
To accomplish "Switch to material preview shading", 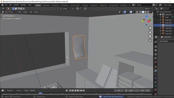I will (145, 12).
